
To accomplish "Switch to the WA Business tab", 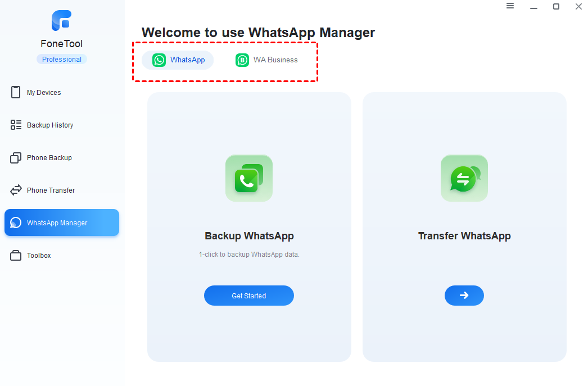I will tap(266, 60).
